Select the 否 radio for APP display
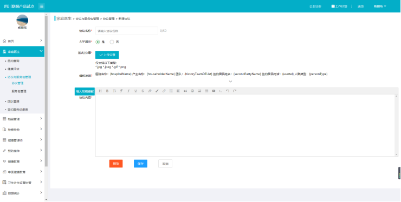This screenshot has width=401, height=202. (112, 42)
